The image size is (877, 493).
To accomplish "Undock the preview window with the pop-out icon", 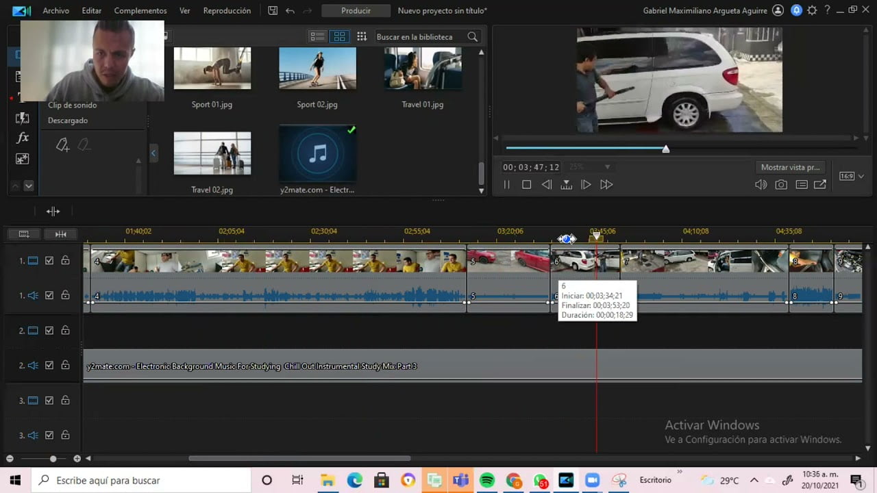I will [820, 185].
